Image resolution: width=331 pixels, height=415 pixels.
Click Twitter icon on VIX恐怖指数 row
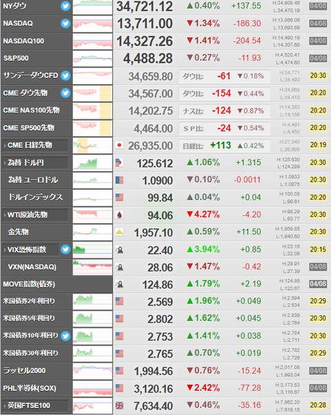click(x=66, y=249)
